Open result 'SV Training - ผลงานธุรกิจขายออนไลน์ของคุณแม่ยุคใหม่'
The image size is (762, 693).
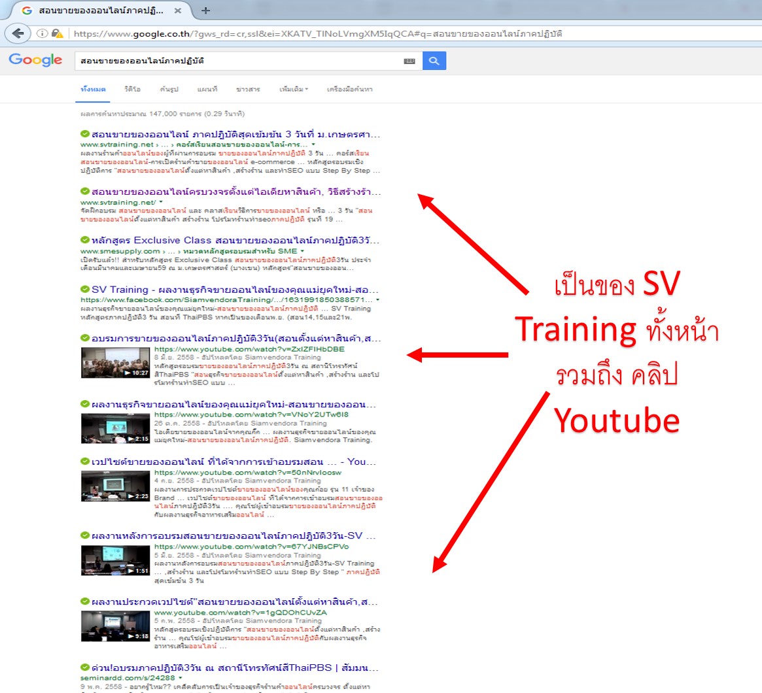click(x=235, y=290)
